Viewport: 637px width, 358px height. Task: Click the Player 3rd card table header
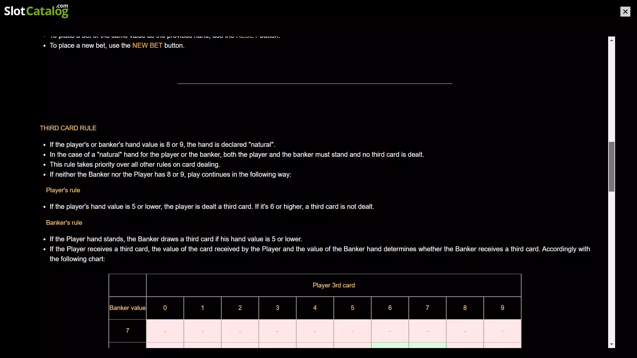coord(334,285)
